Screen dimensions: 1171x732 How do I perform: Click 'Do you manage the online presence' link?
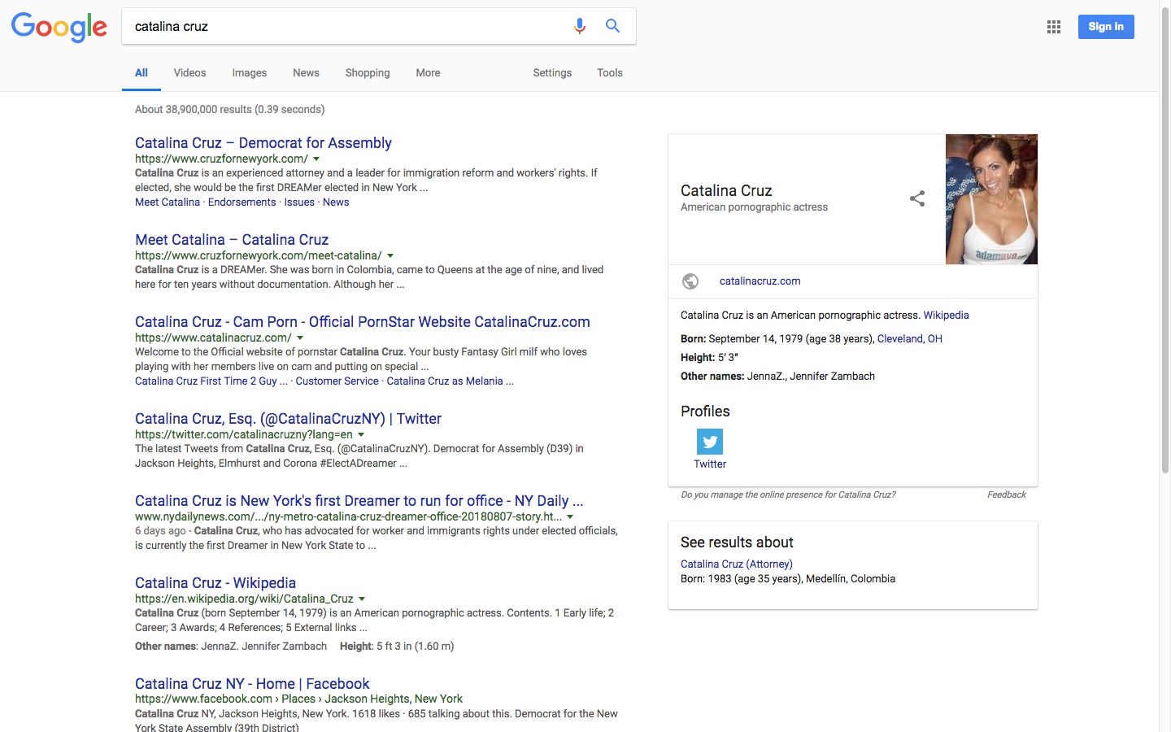[x=788, y=495]
